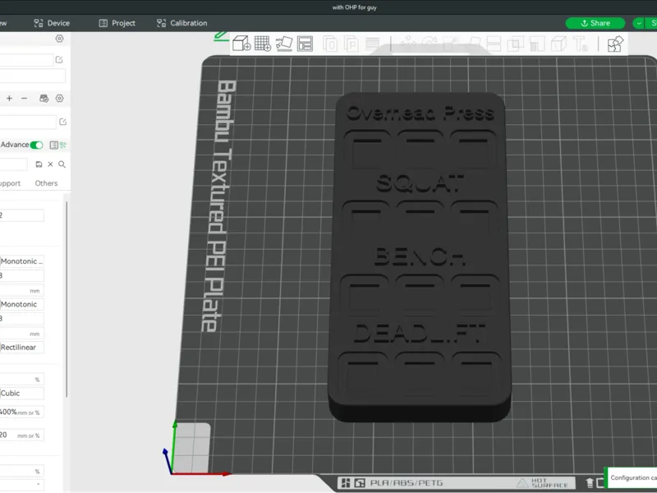This screenshot has width=657, height=493.
Task: Open the Rectilinear pattern dropdown
Action: [x=22, y=347]
